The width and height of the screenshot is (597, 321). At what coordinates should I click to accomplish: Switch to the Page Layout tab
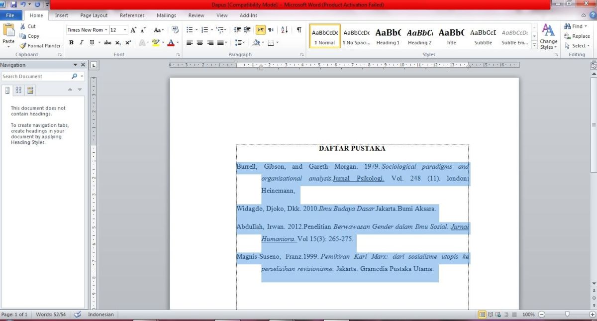[94, 15]
